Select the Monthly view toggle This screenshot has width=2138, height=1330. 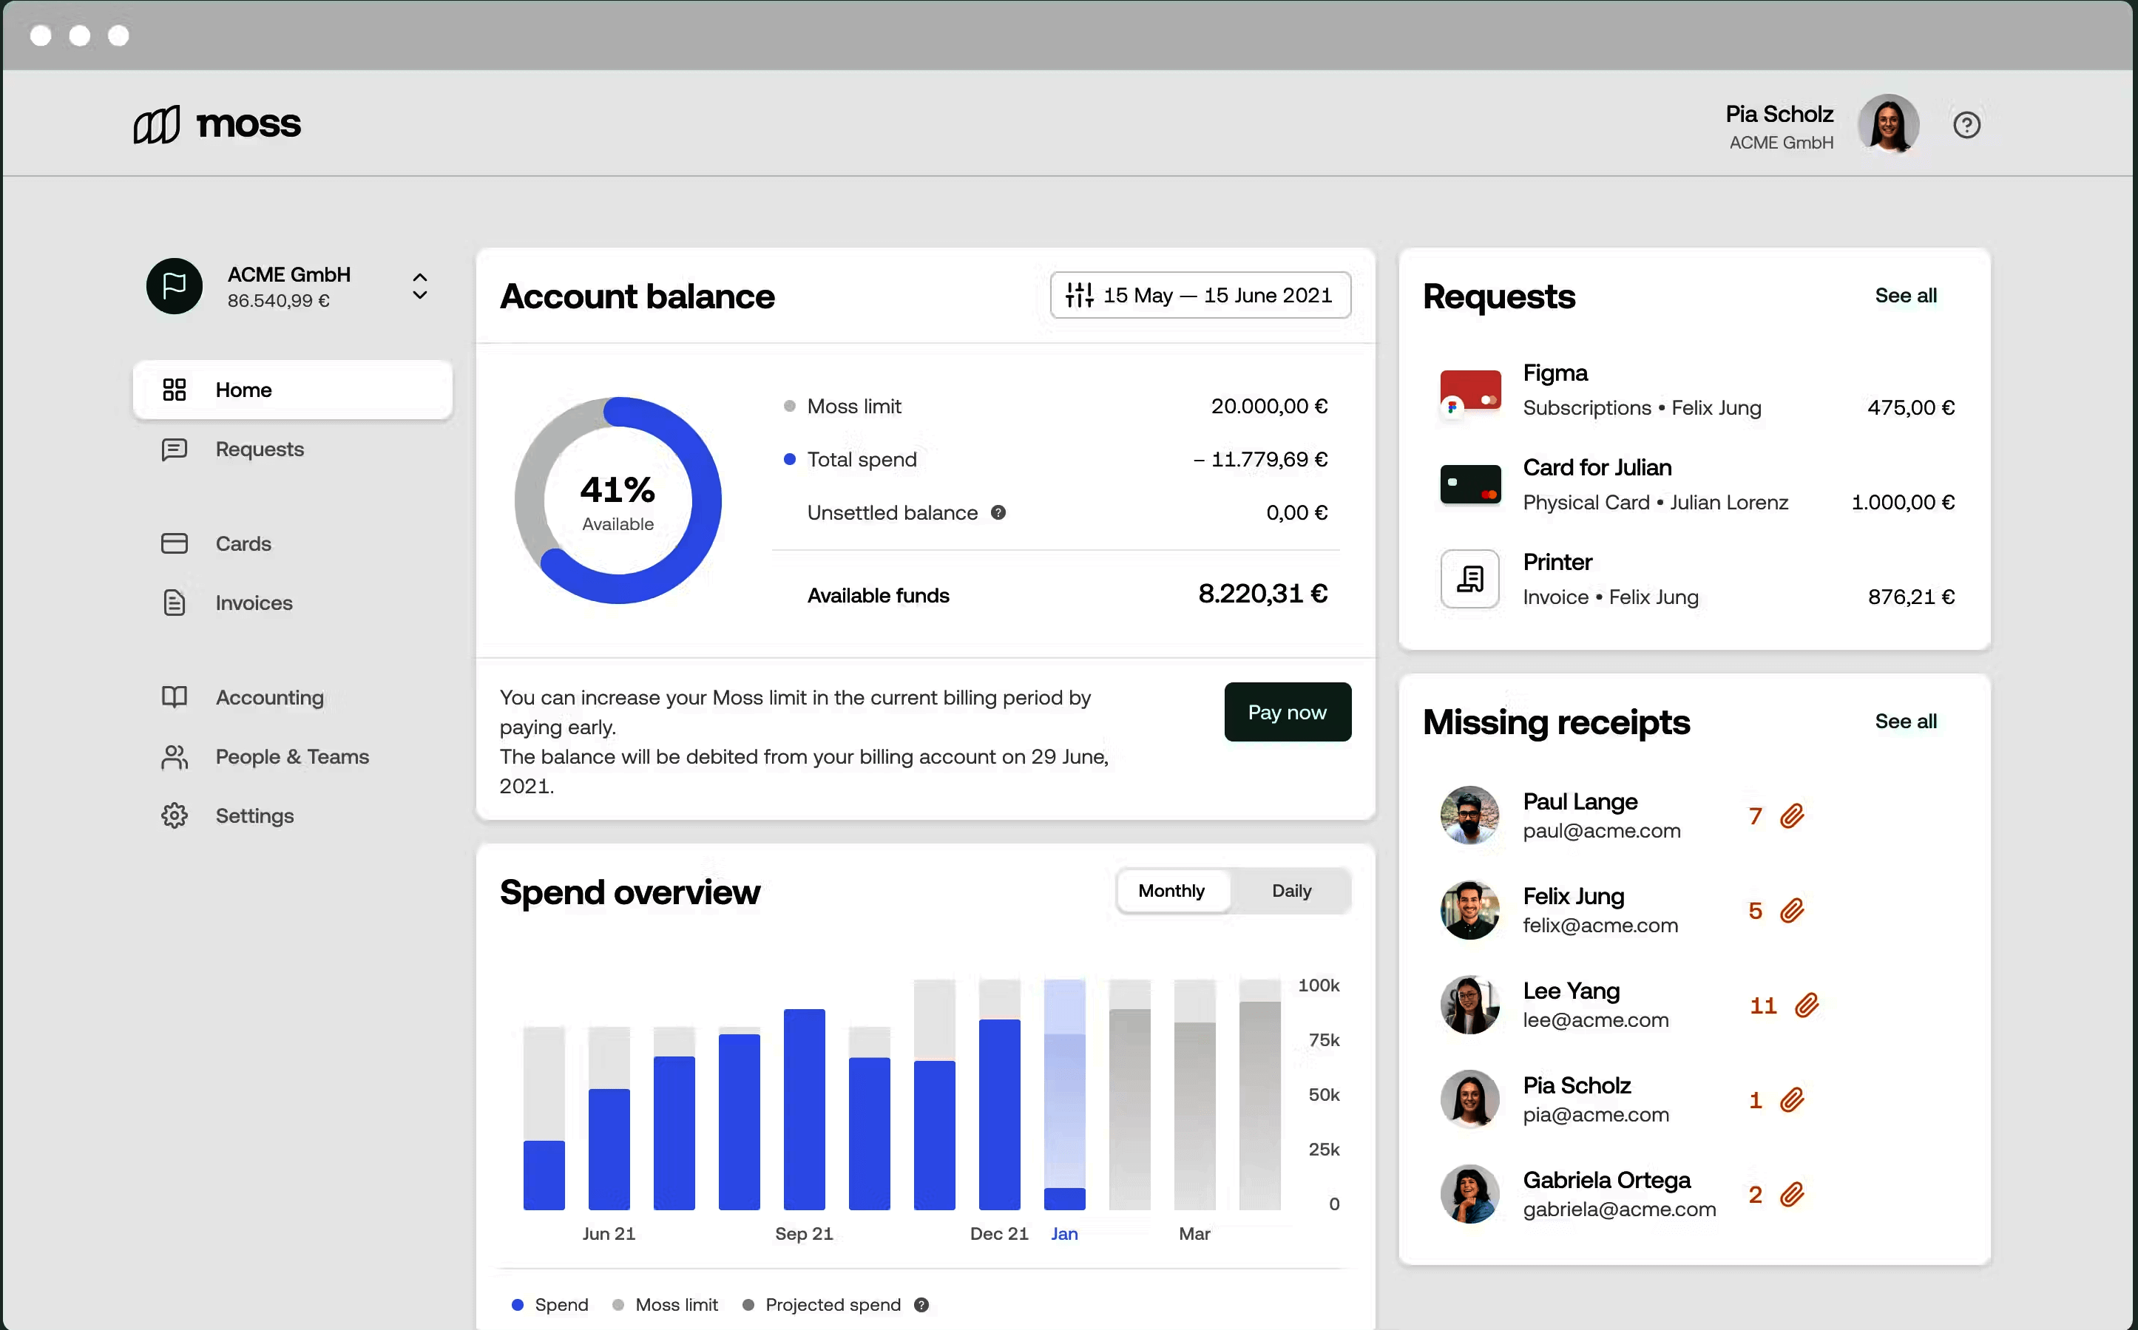click(x=1171, y=891)
